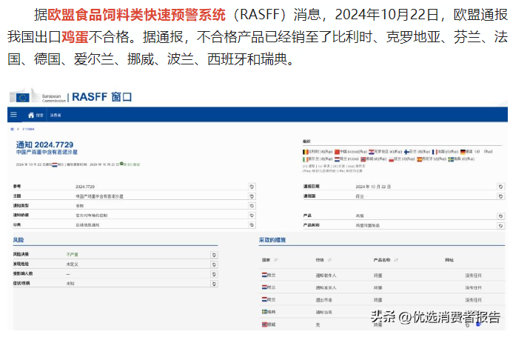Copy the 风险决策 row value
The width and height of the screenshot is (530, 340).
tap(214, 255)
